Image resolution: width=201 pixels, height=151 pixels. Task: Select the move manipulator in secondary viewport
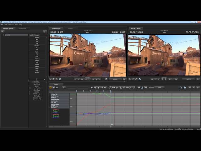click(133, 79)
